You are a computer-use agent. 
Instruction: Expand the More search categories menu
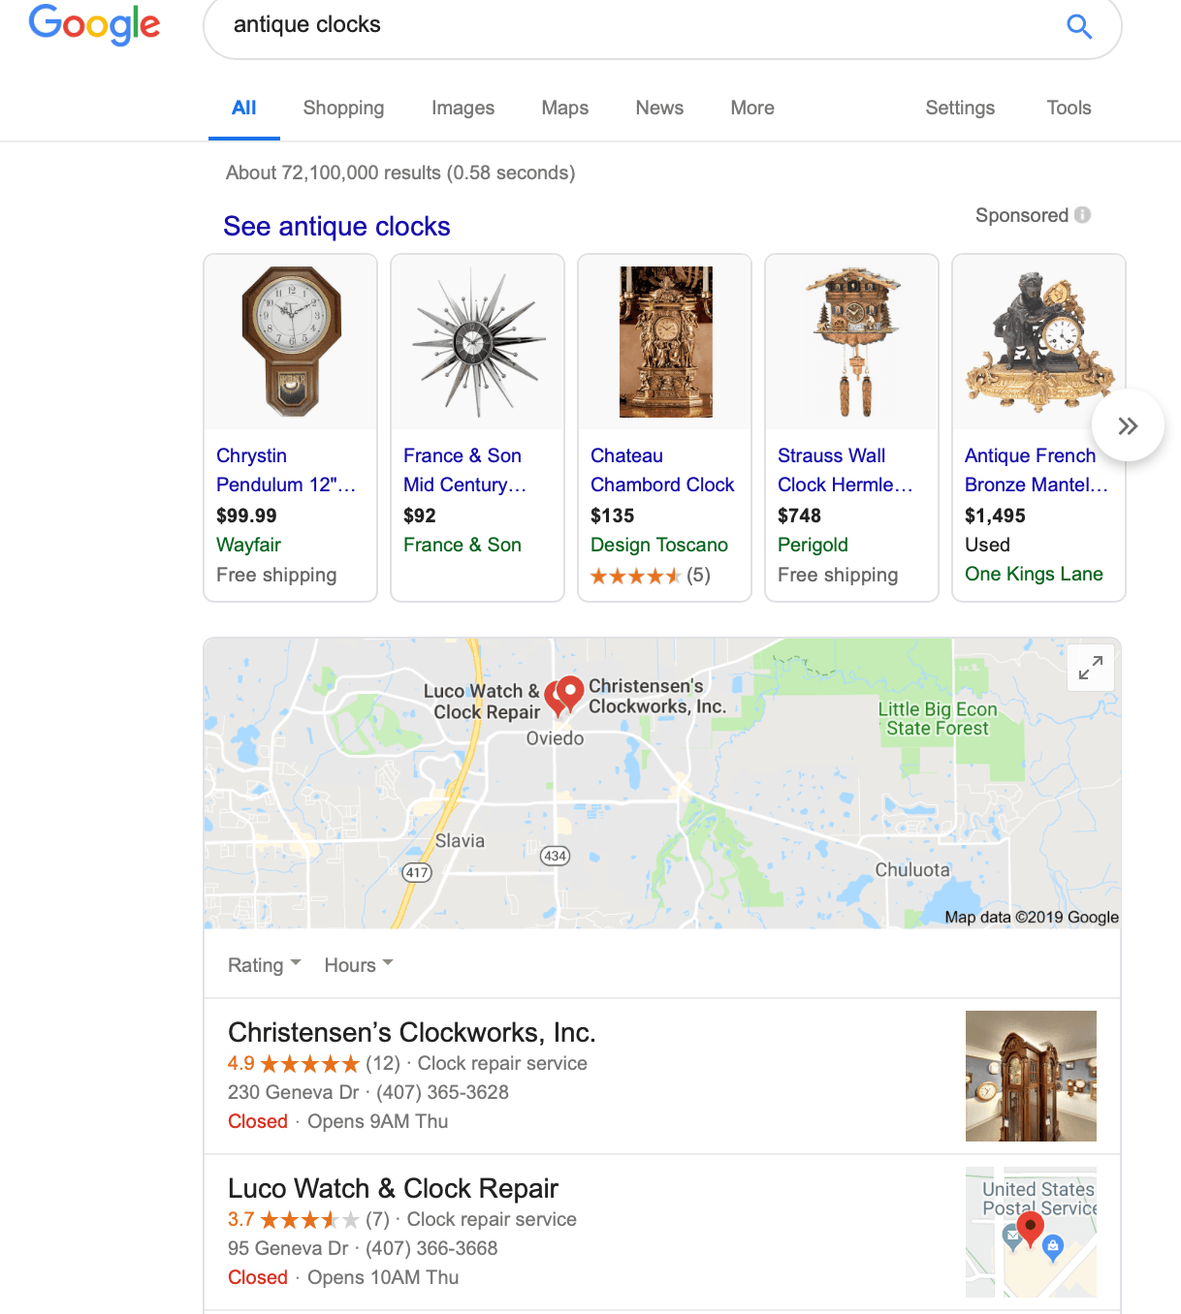click(x=751, y=108)
